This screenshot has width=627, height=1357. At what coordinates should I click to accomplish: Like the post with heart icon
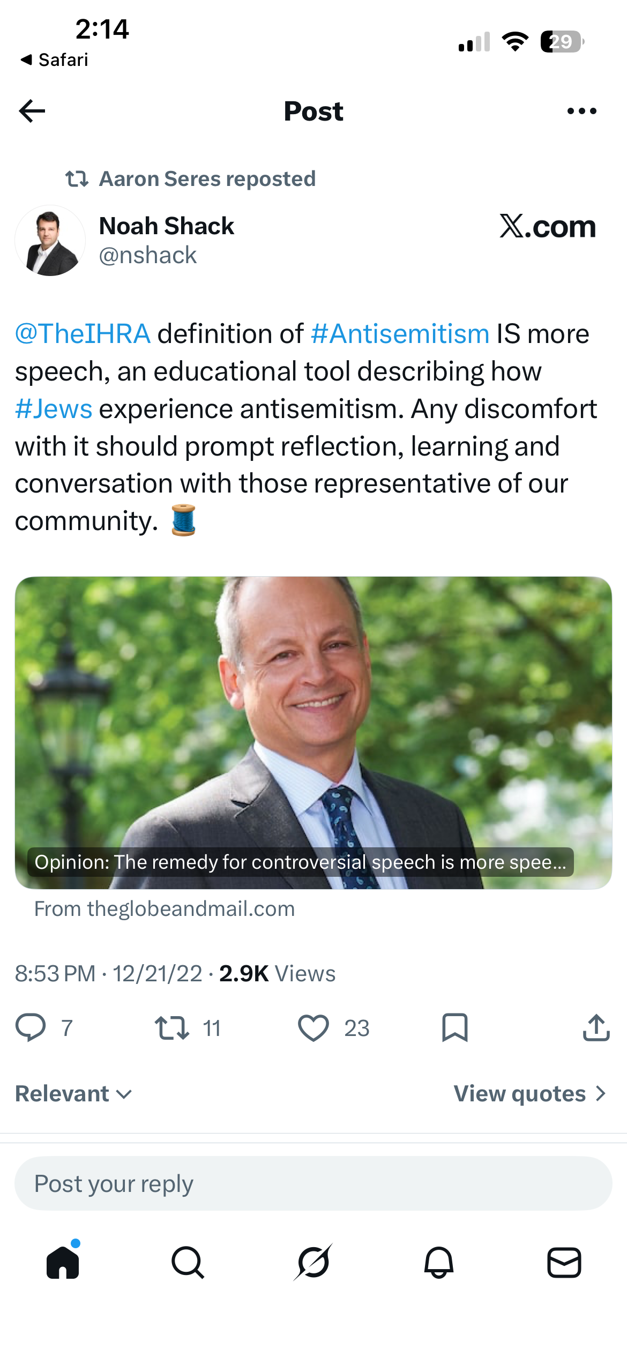[313, 1028]
